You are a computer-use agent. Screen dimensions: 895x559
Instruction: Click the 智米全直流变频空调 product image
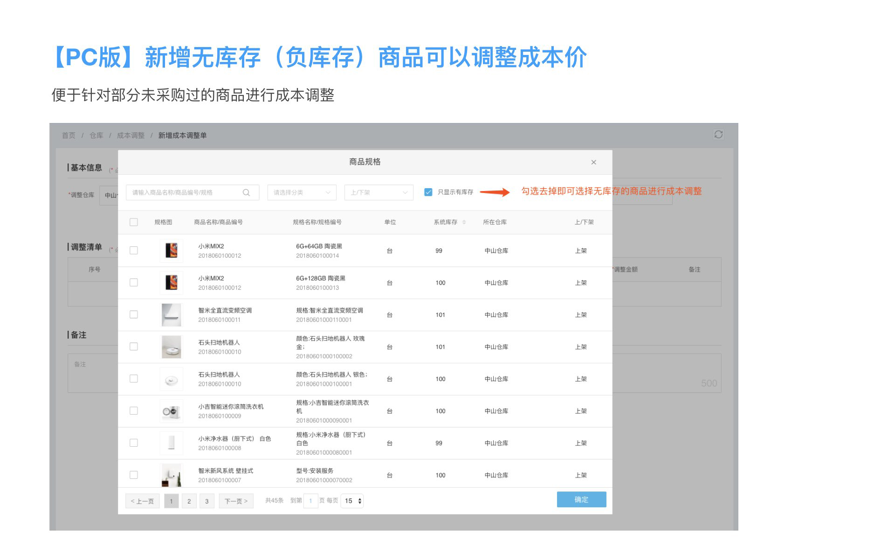click(171, 315)
